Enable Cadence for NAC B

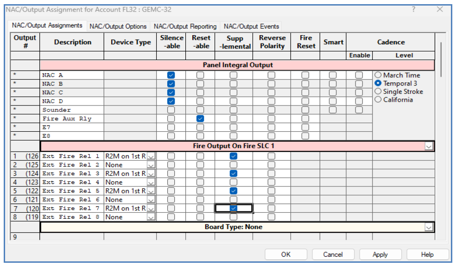click(x=359, y=84)
